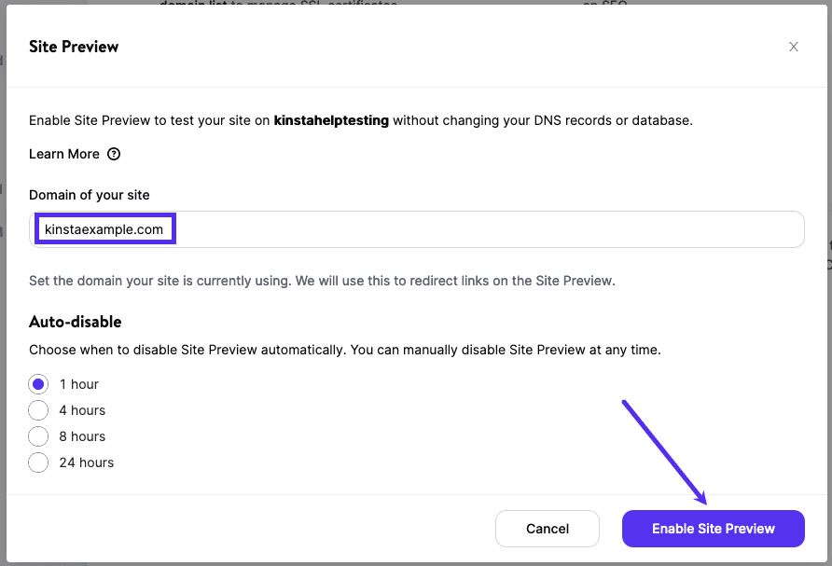Click the on SEO link behind the modal
This screenshot has width=832, height=566.
click(603, 4)
